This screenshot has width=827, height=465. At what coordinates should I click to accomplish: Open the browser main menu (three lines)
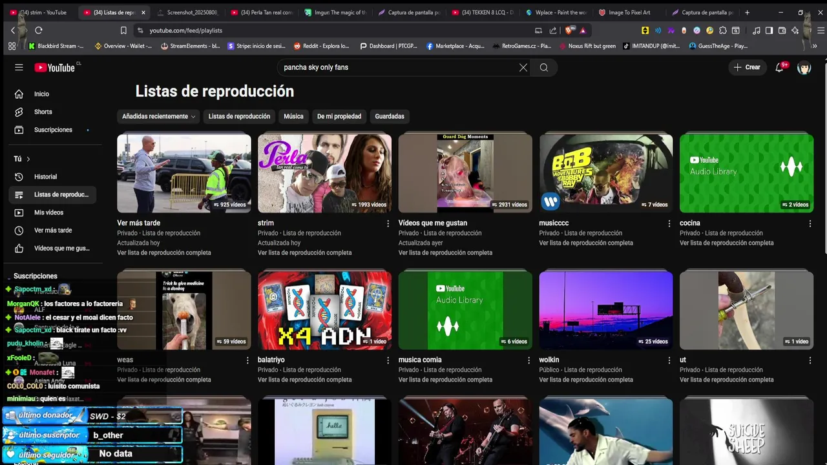tap(821, 30)
